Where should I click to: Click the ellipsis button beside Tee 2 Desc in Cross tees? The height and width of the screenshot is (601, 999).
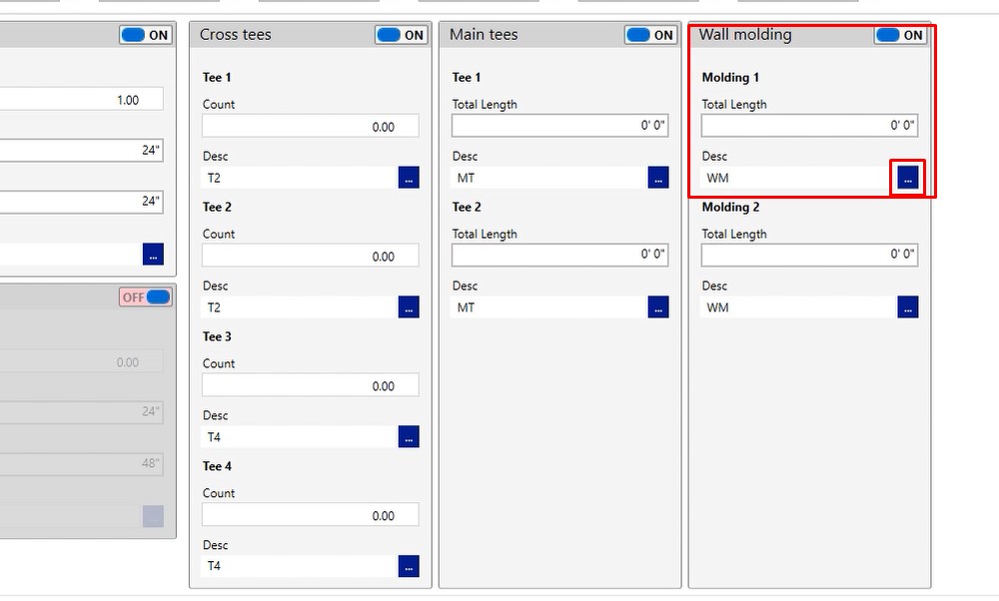409,307
